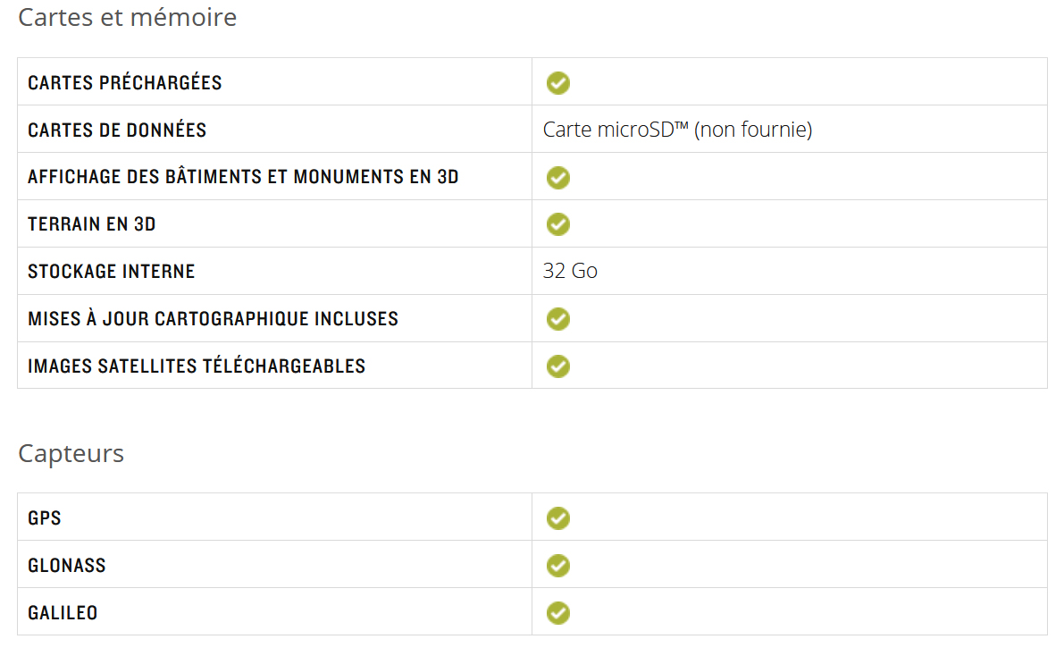
Task: Click the Terrain en 3D label
Action: tap(92, 224)
